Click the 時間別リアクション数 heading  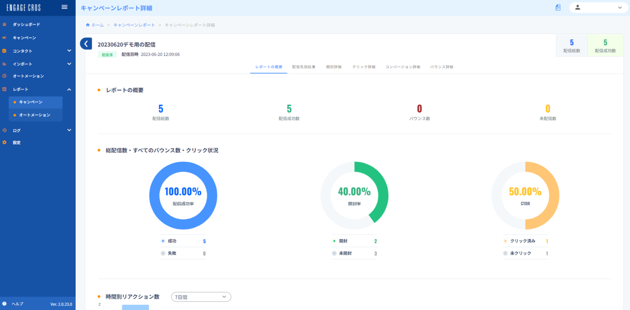tap(132, 297)
